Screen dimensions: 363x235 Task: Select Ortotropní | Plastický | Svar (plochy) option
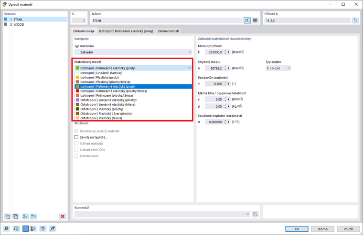(x=133, y=113)
